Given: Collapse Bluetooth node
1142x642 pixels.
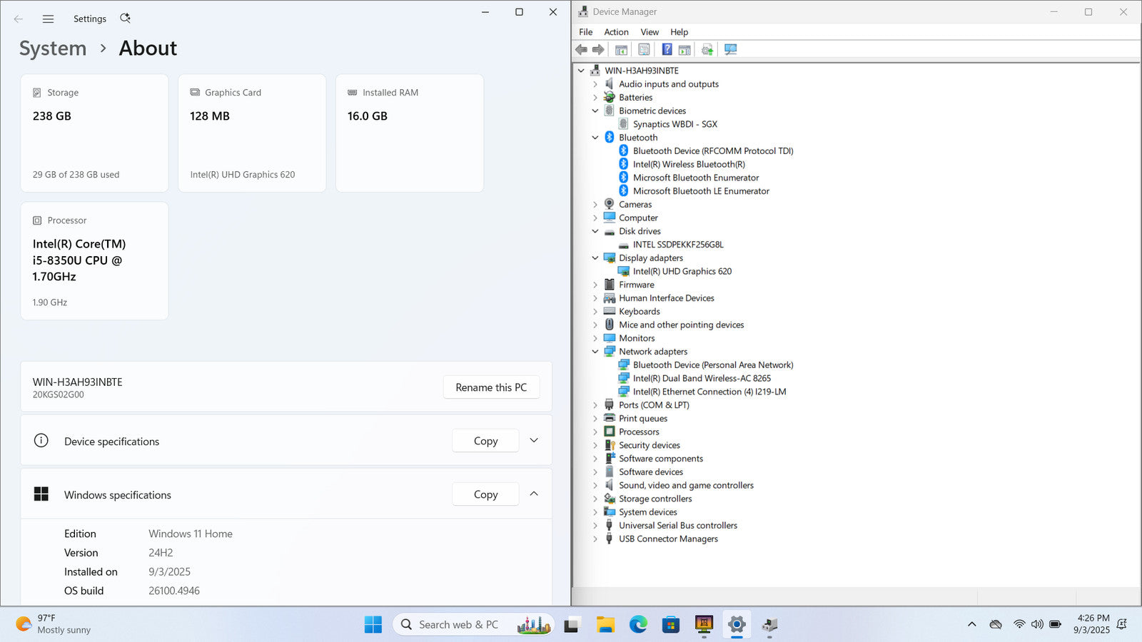Looking at the screenshot, I should tap(595, 138).
